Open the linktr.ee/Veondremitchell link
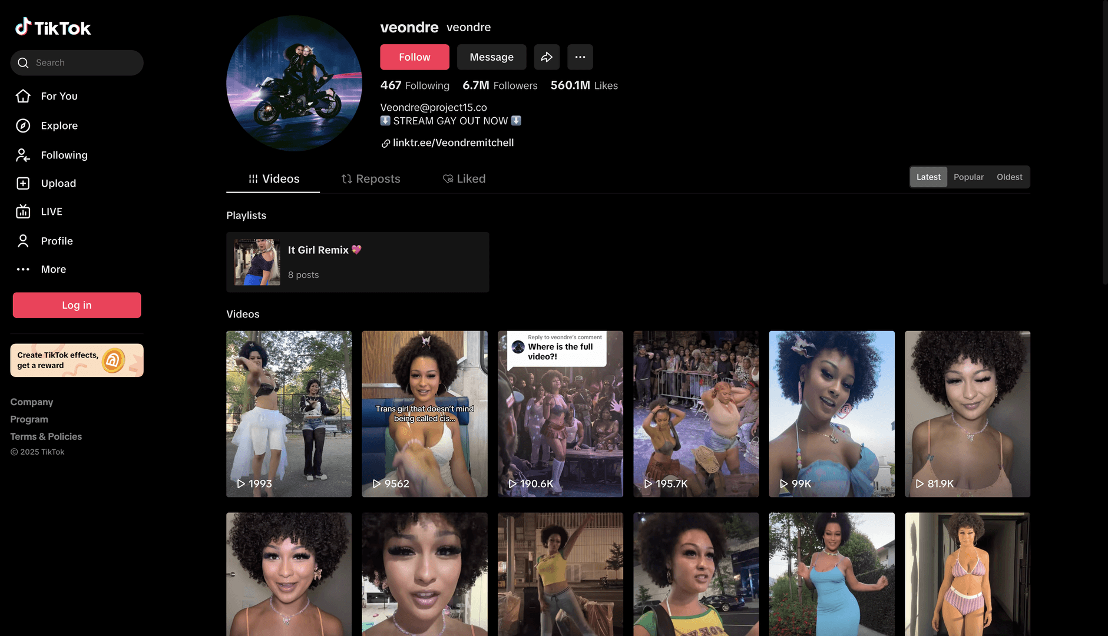The height and width of the screenshot is (636, 1108). 453,143
